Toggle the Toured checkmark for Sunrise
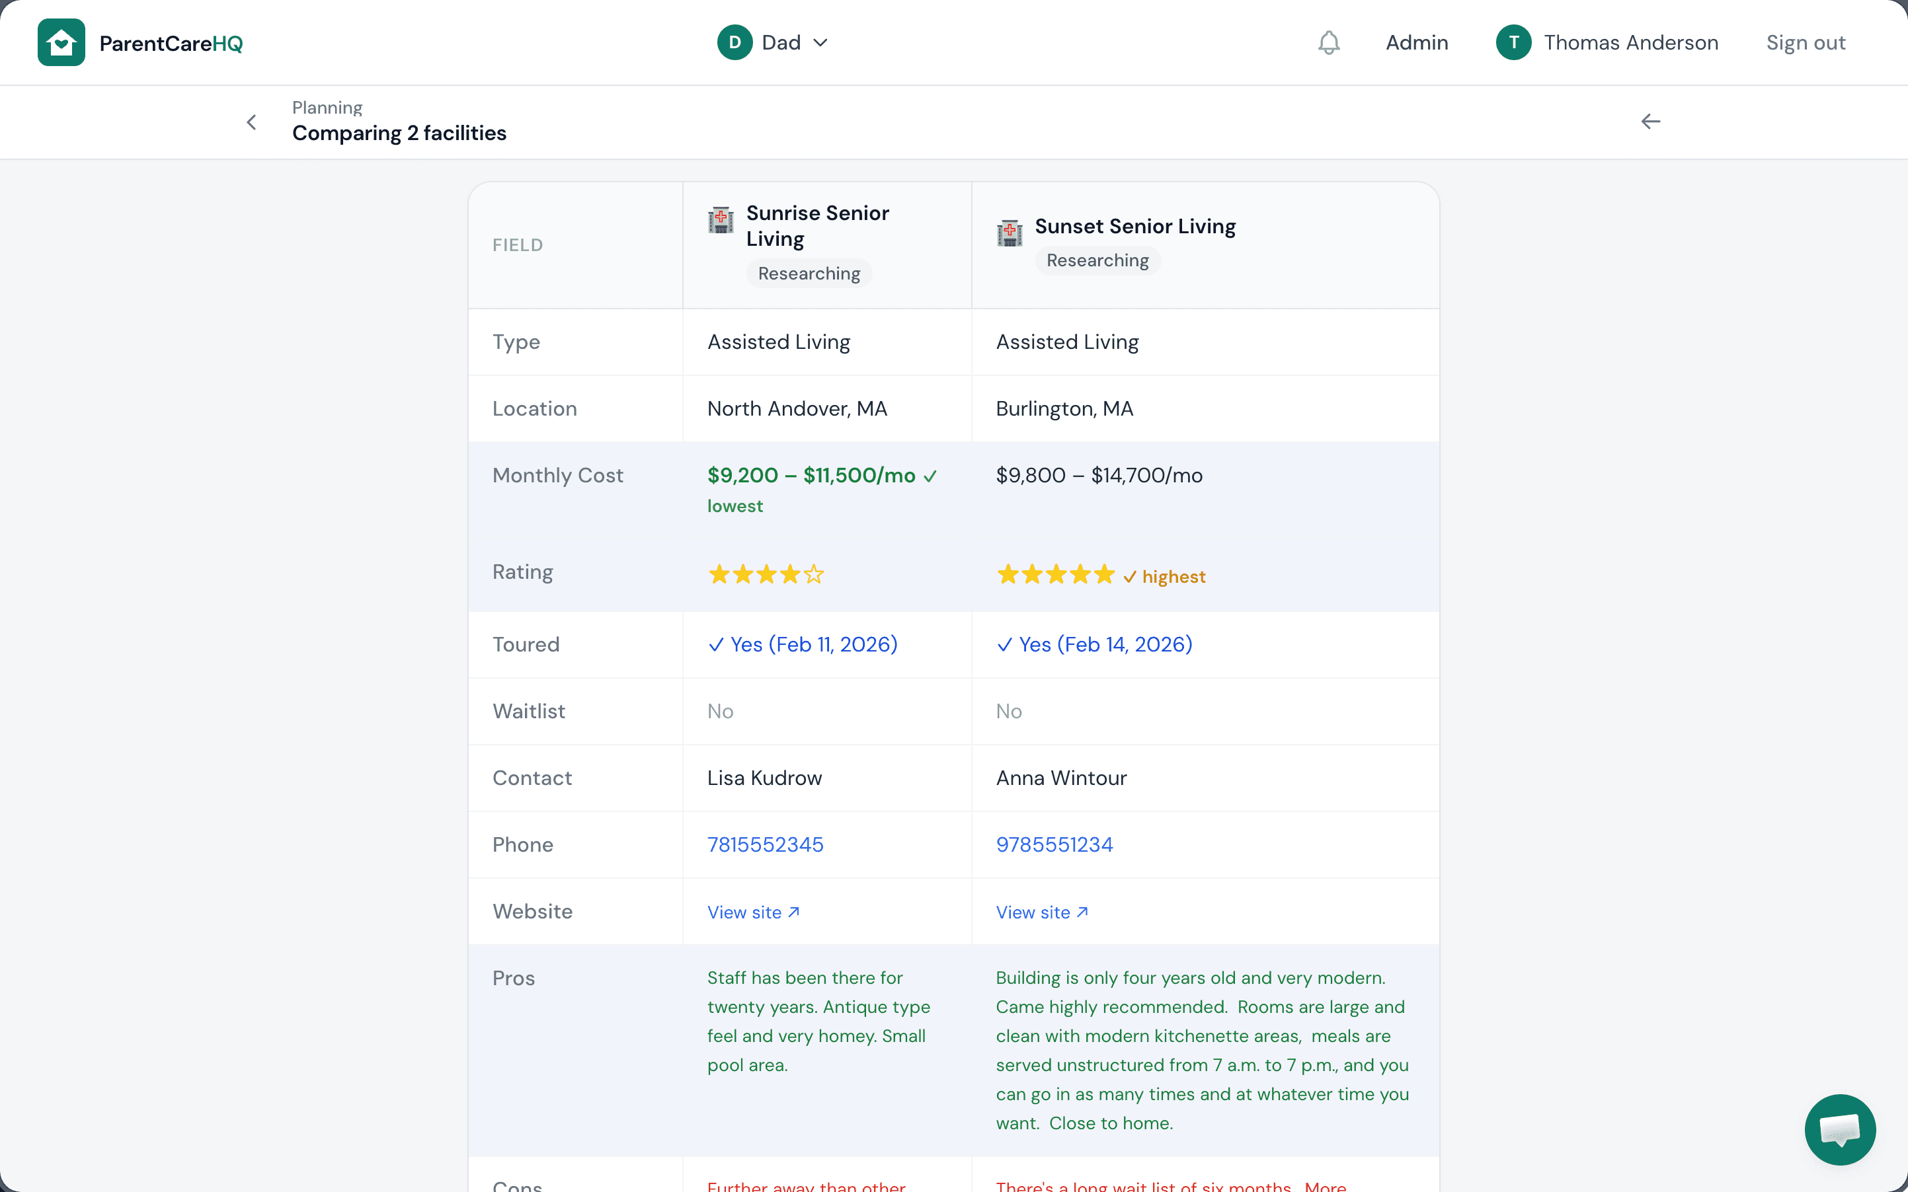1908x1192 pixels. coord(715,644)
